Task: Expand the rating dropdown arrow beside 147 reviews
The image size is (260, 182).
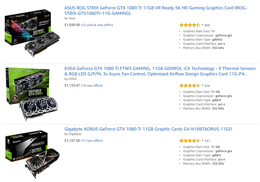Action: coord(202,141)
